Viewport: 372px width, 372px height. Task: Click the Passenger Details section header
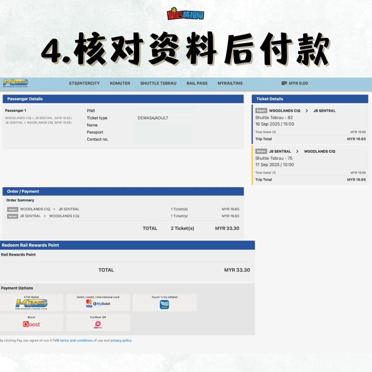tap(25, 99)
